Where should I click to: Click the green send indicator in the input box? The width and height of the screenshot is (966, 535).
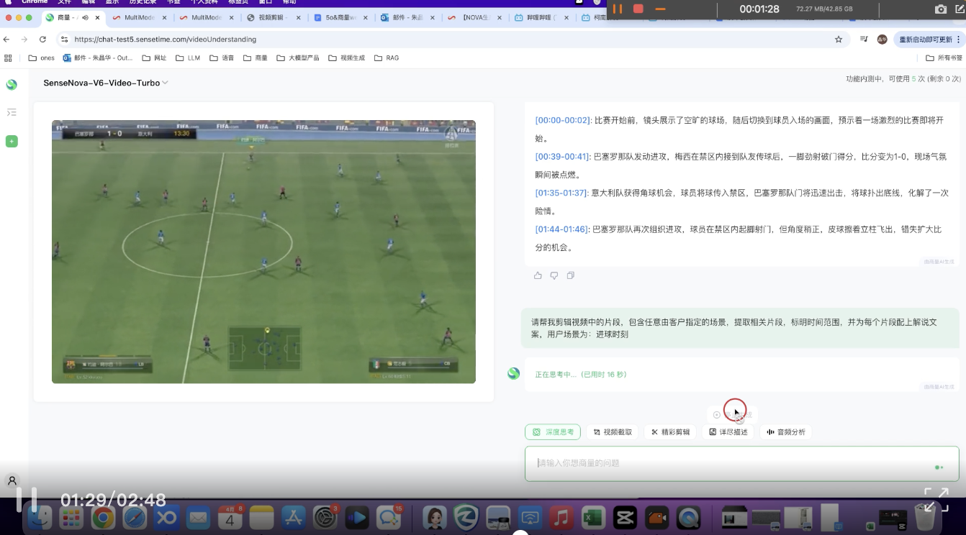[939, 467]
